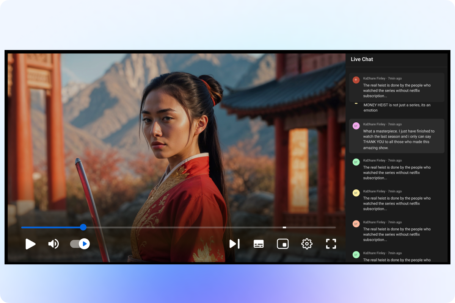
Task: Open KaDhare Finley name beside yellow avatar
Action: [374, 191]
